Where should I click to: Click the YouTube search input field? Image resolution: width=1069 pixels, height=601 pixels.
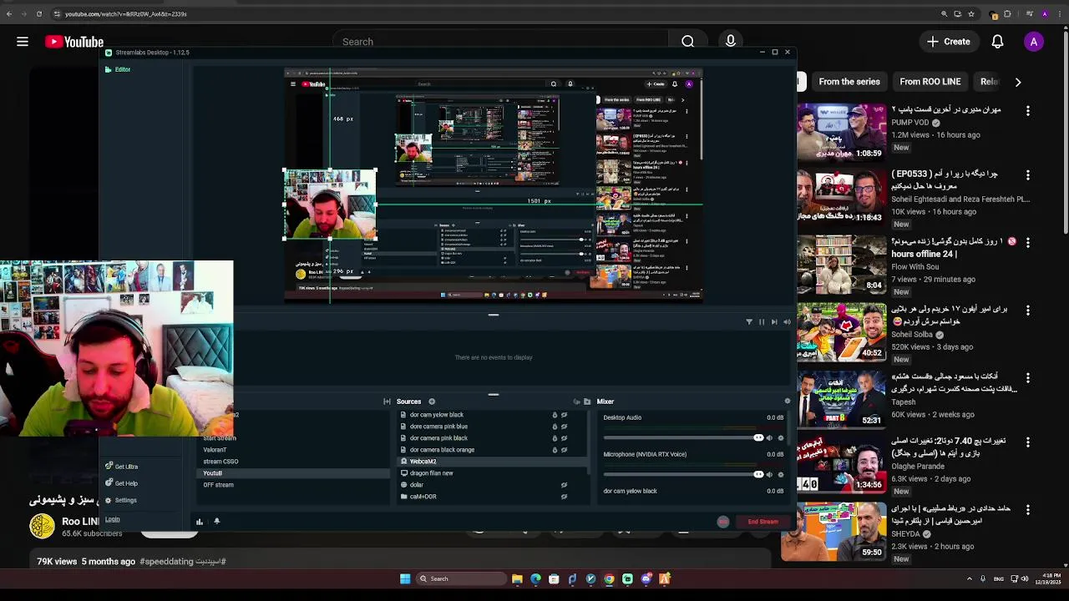(501, 42)
